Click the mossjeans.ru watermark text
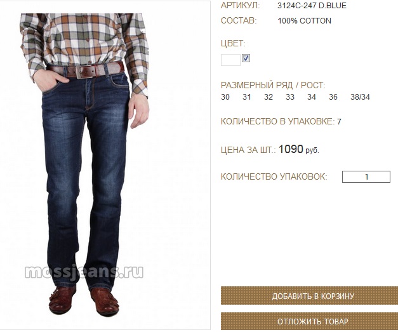398x332 pixels. 84,272
